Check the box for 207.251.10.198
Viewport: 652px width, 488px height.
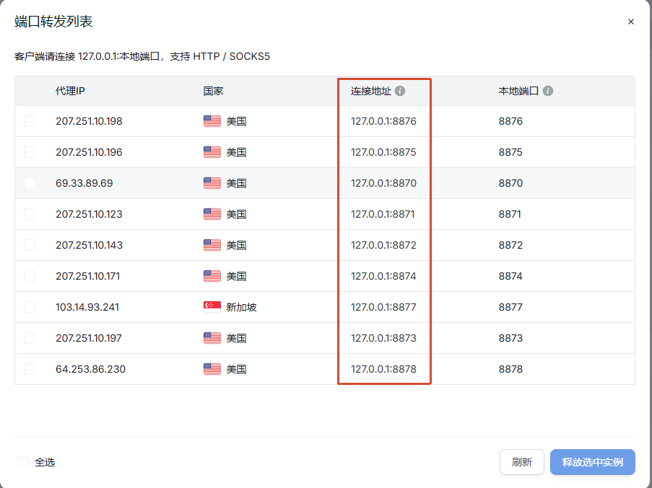30,121
